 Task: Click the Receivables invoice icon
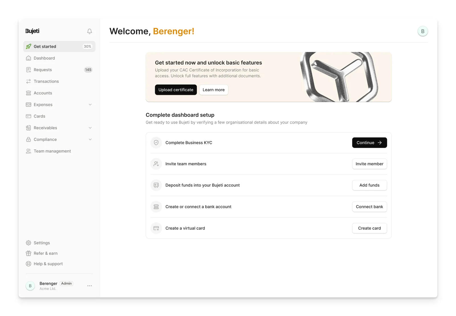[28, 128]
